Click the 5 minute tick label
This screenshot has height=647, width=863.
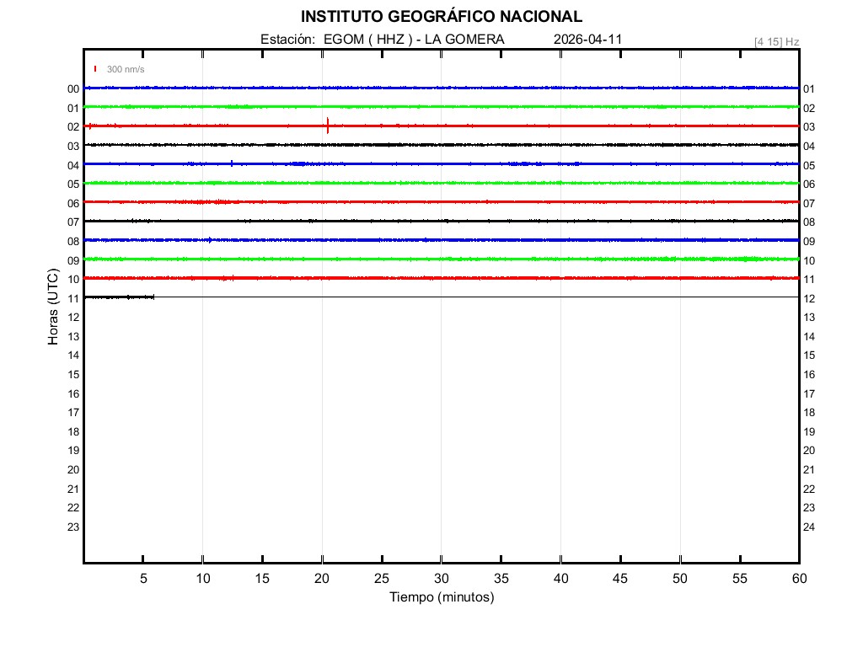click(143, 579)
